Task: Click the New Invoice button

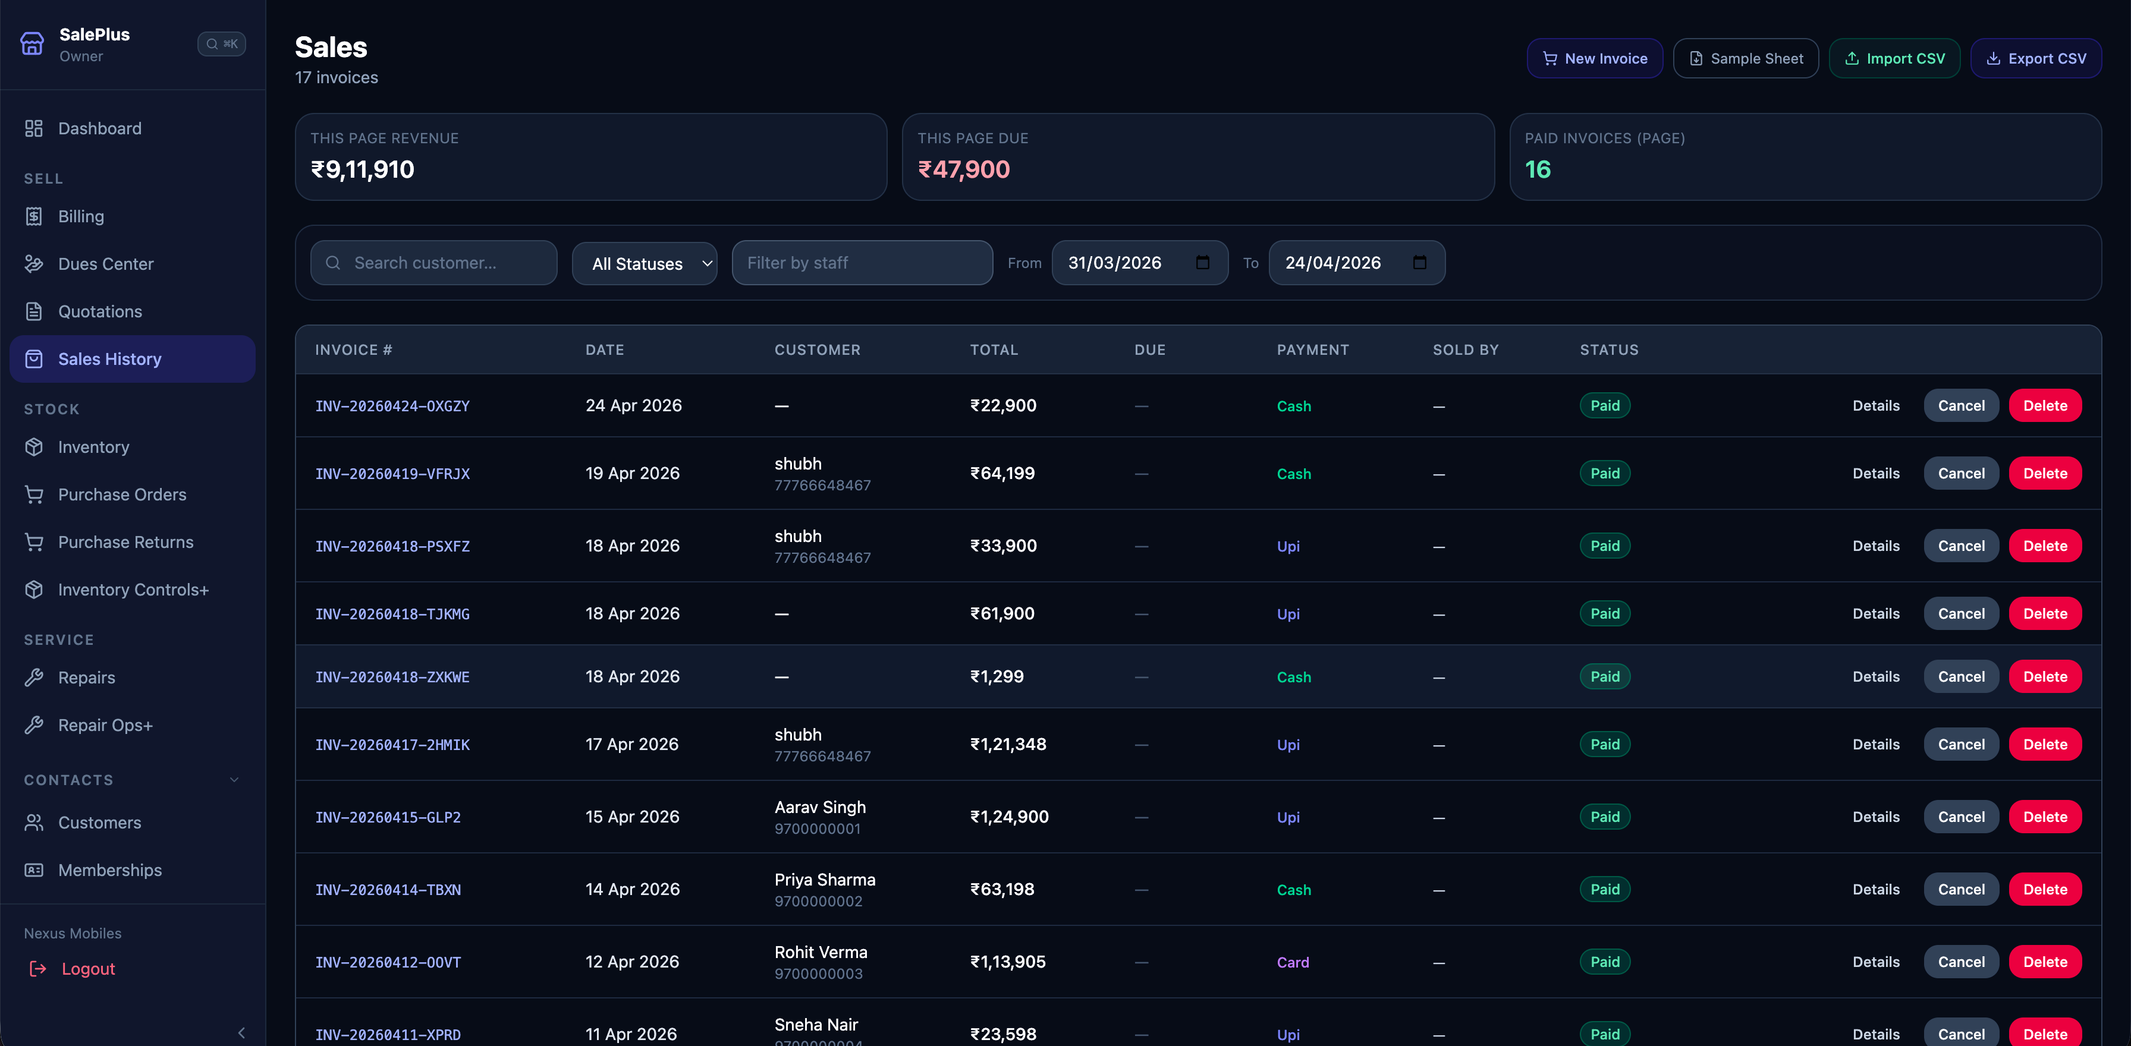Action: pyautogui.click(x=1595, y=58)
